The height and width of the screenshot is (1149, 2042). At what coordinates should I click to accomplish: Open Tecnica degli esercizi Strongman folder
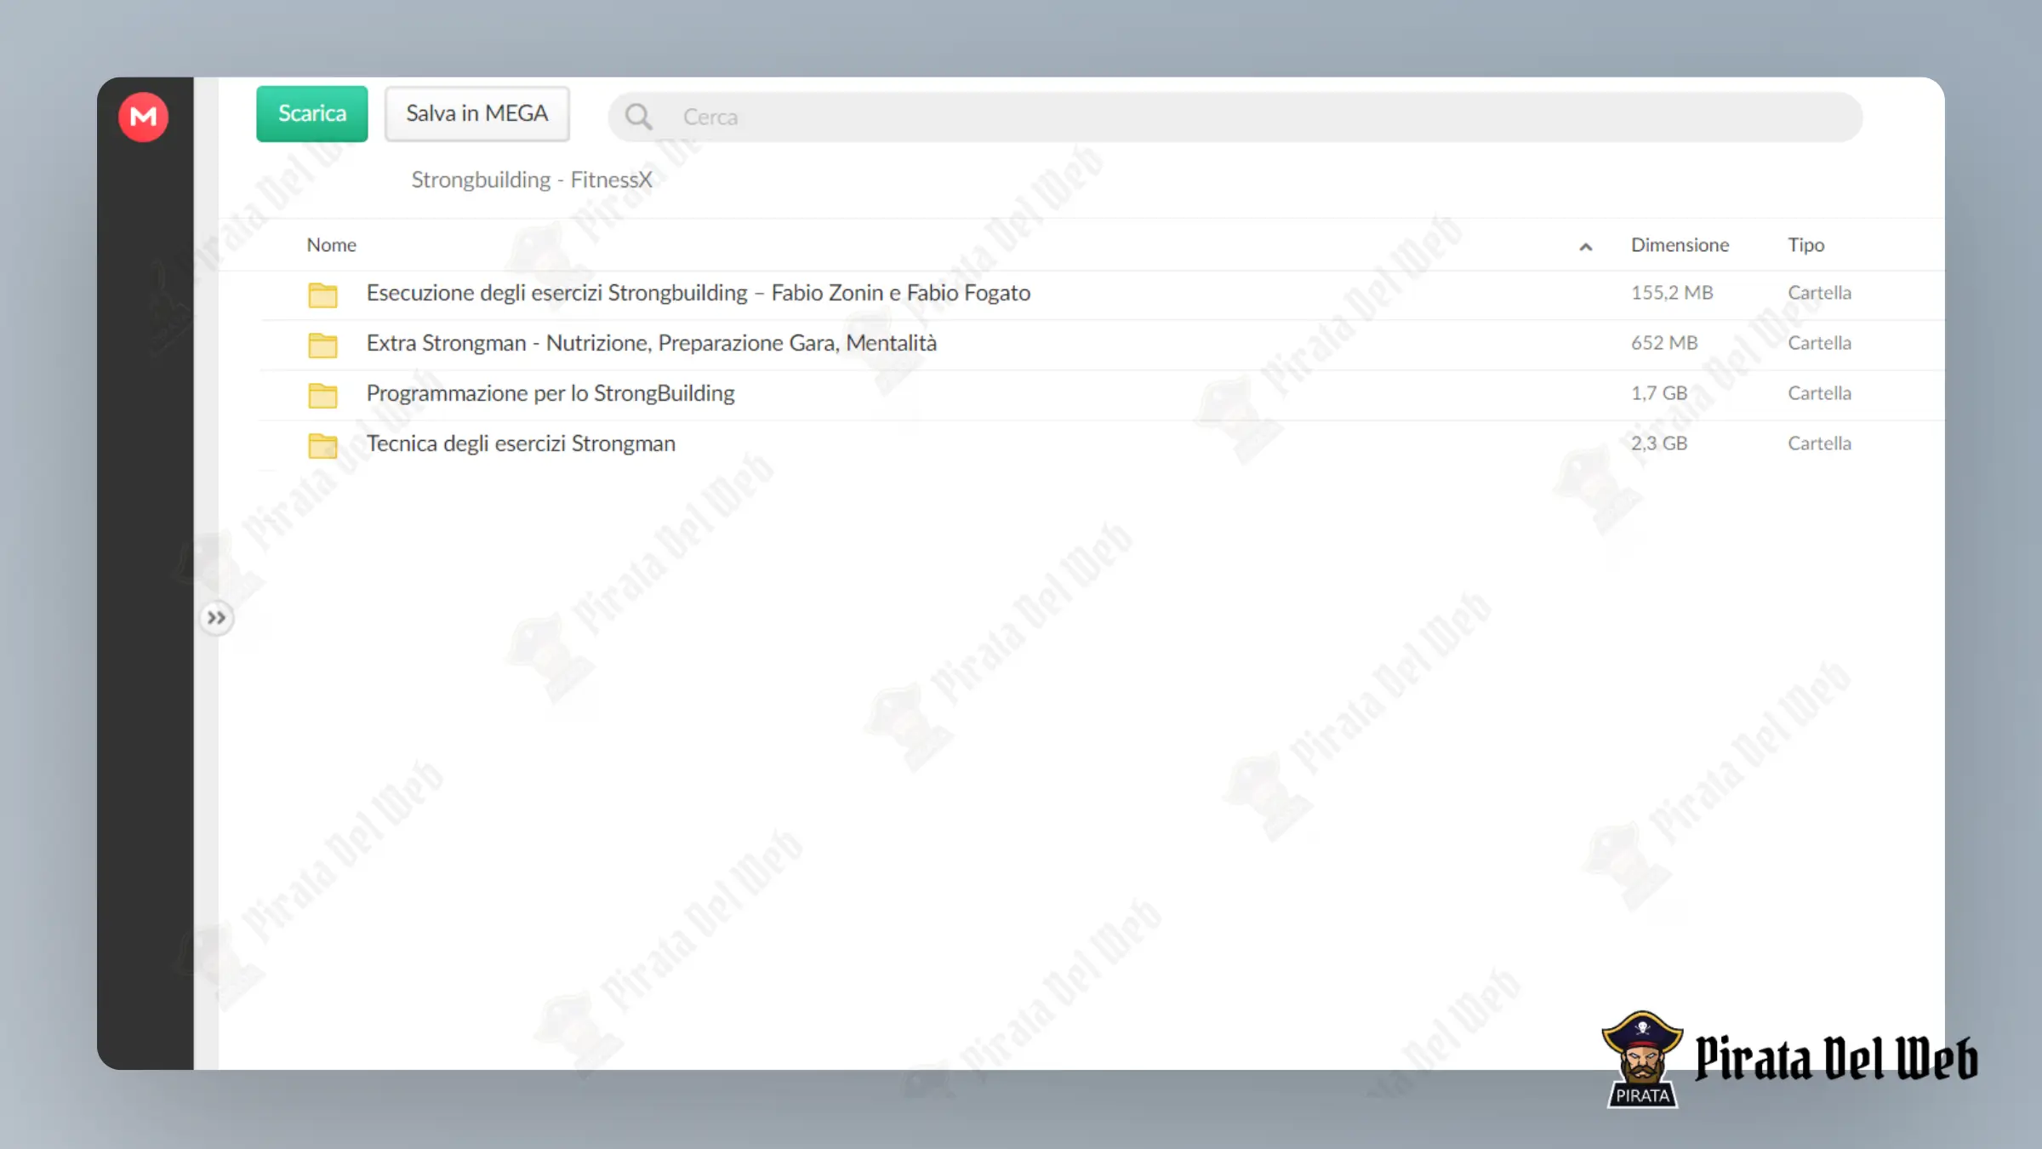(521, 443)
